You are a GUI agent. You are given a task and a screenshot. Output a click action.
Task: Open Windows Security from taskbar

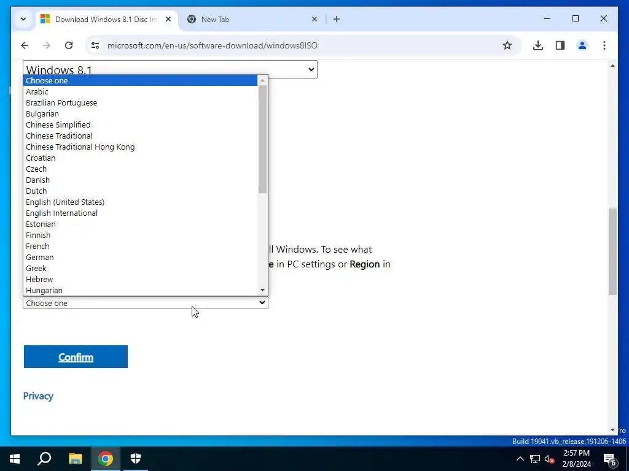pyautogui.click(x=136, y=459)
